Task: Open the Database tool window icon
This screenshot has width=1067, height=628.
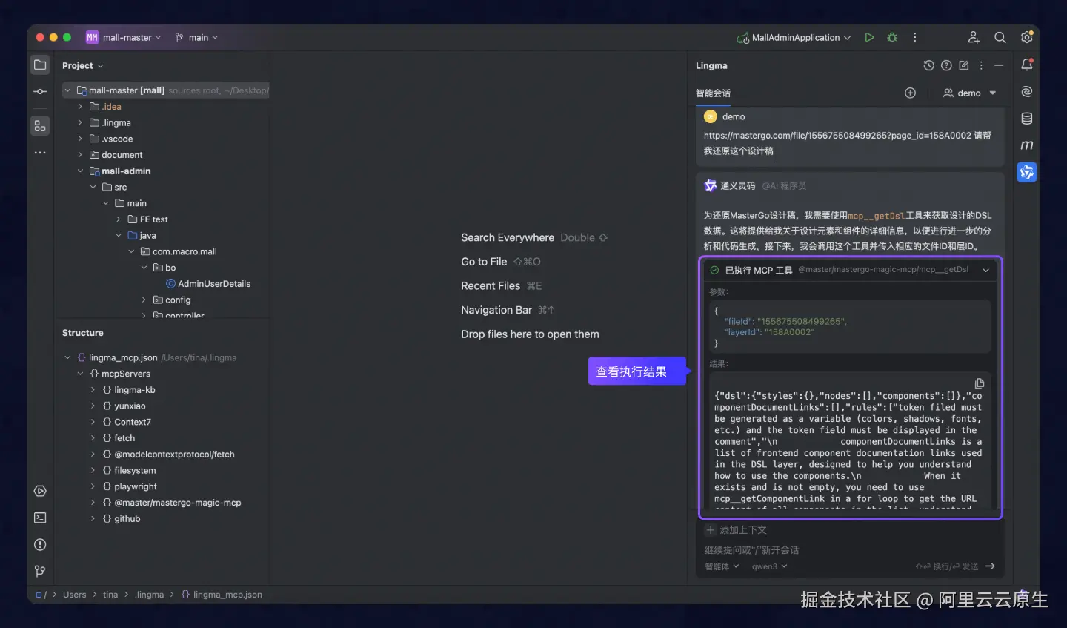Action: coord(1027,119)
